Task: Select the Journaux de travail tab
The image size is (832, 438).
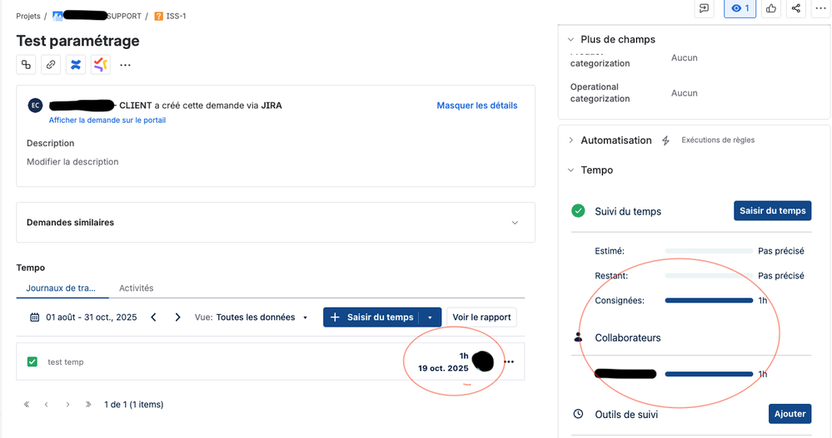Action: click(62, 288)
